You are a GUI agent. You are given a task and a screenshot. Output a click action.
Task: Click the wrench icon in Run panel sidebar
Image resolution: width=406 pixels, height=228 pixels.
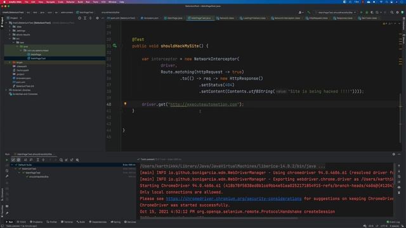(x=7, y=176)
